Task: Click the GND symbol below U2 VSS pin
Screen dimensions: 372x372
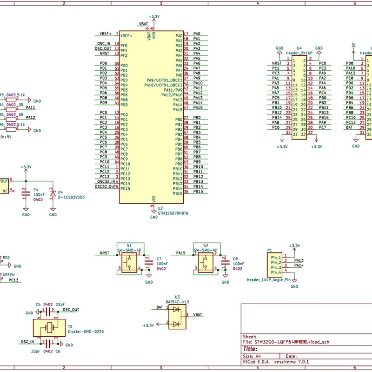Action: pyautogui.click(x=154, y=214)
